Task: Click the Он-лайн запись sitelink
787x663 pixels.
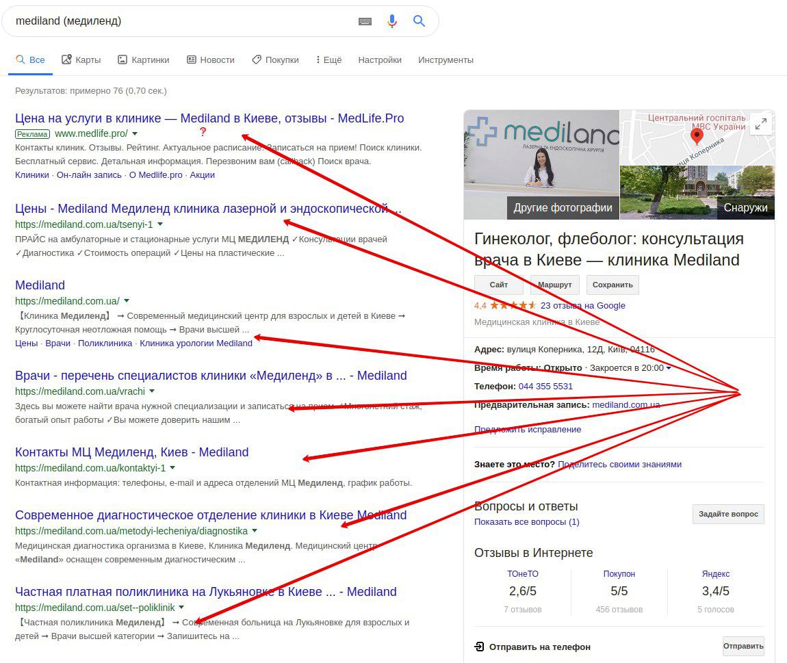Action: point(89,174)
